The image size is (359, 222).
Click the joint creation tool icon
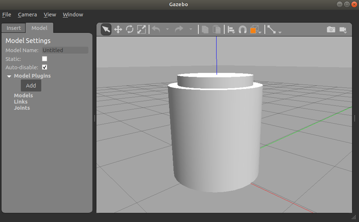tap(272, 29)
